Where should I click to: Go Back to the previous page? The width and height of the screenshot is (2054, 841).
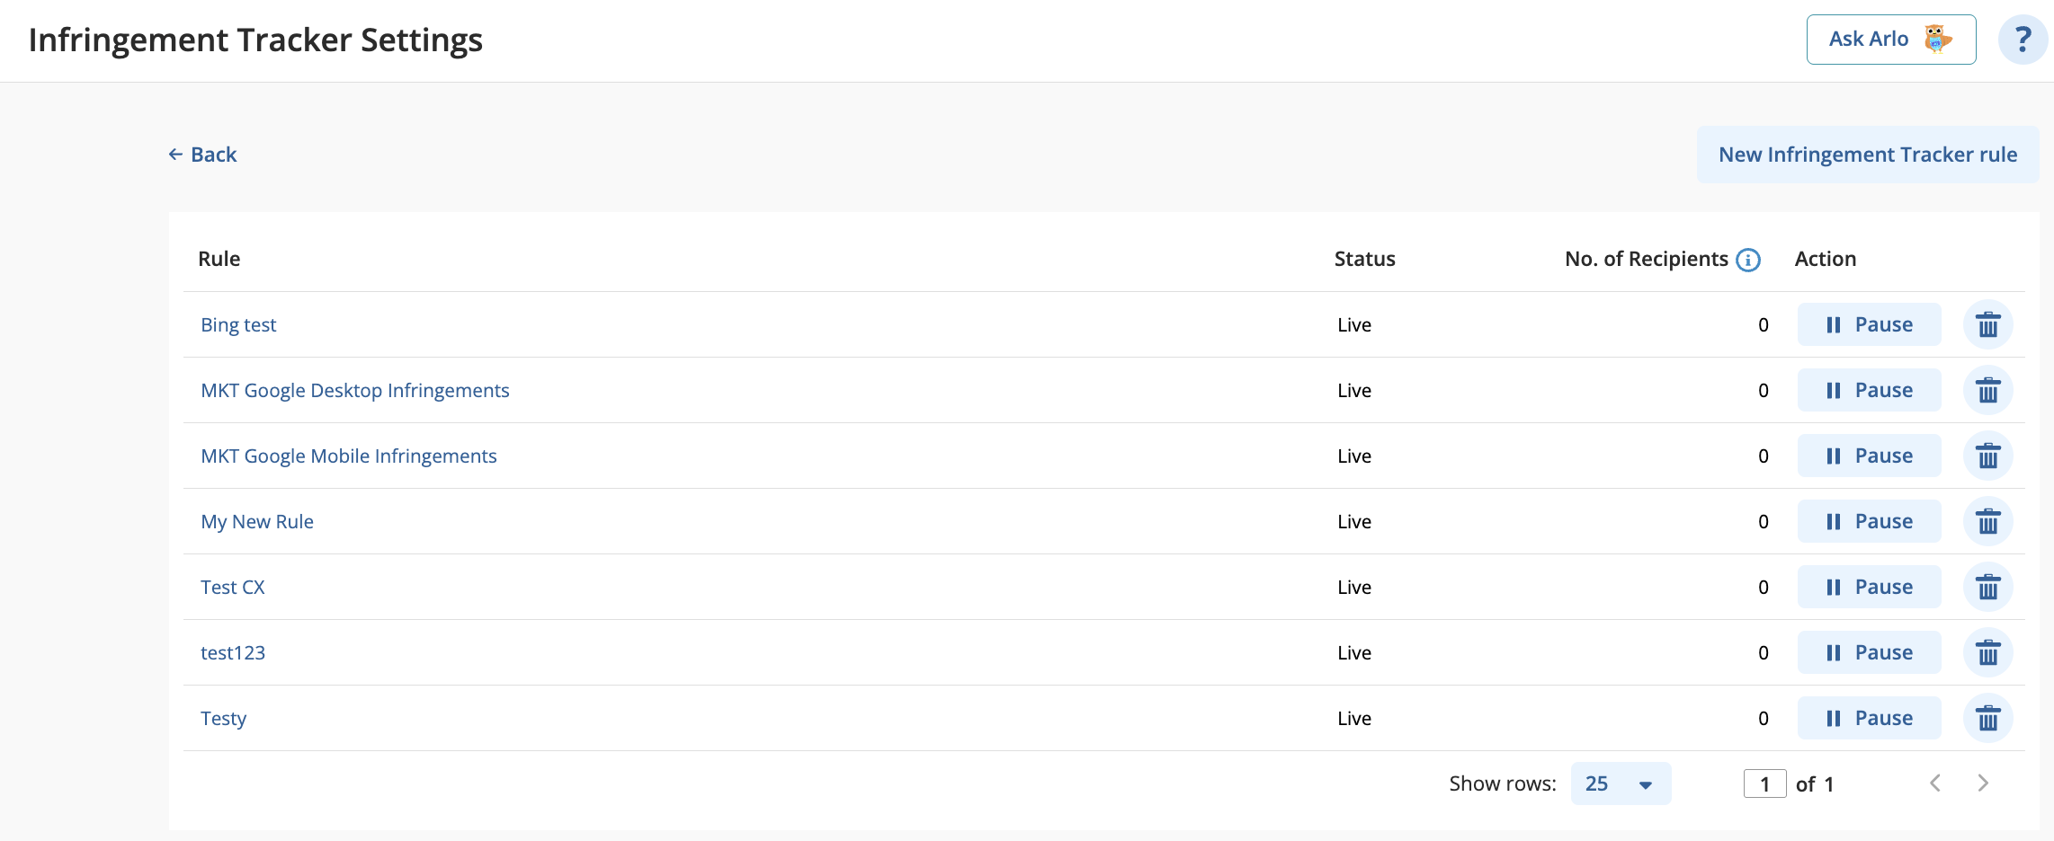coord(202,155)
